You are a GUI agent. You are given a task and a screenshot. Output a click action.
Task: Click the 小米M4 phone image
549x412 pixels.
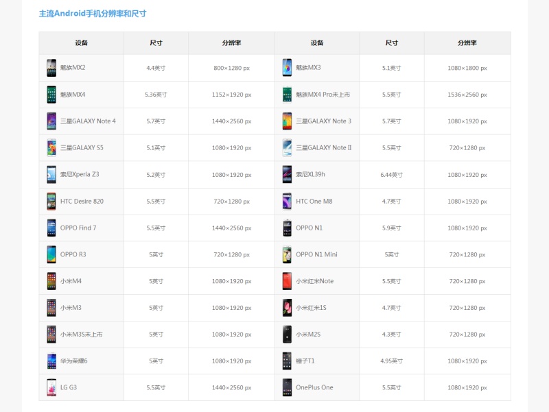coord(51,281)
